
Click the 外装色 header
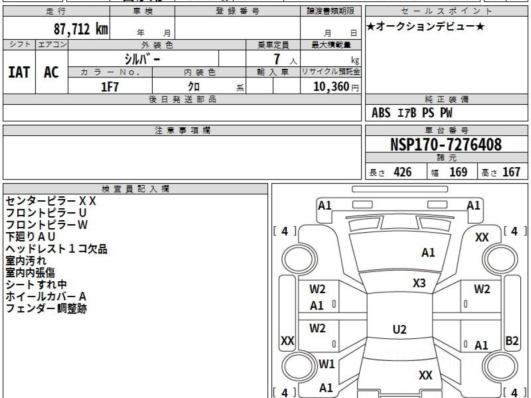157,45
